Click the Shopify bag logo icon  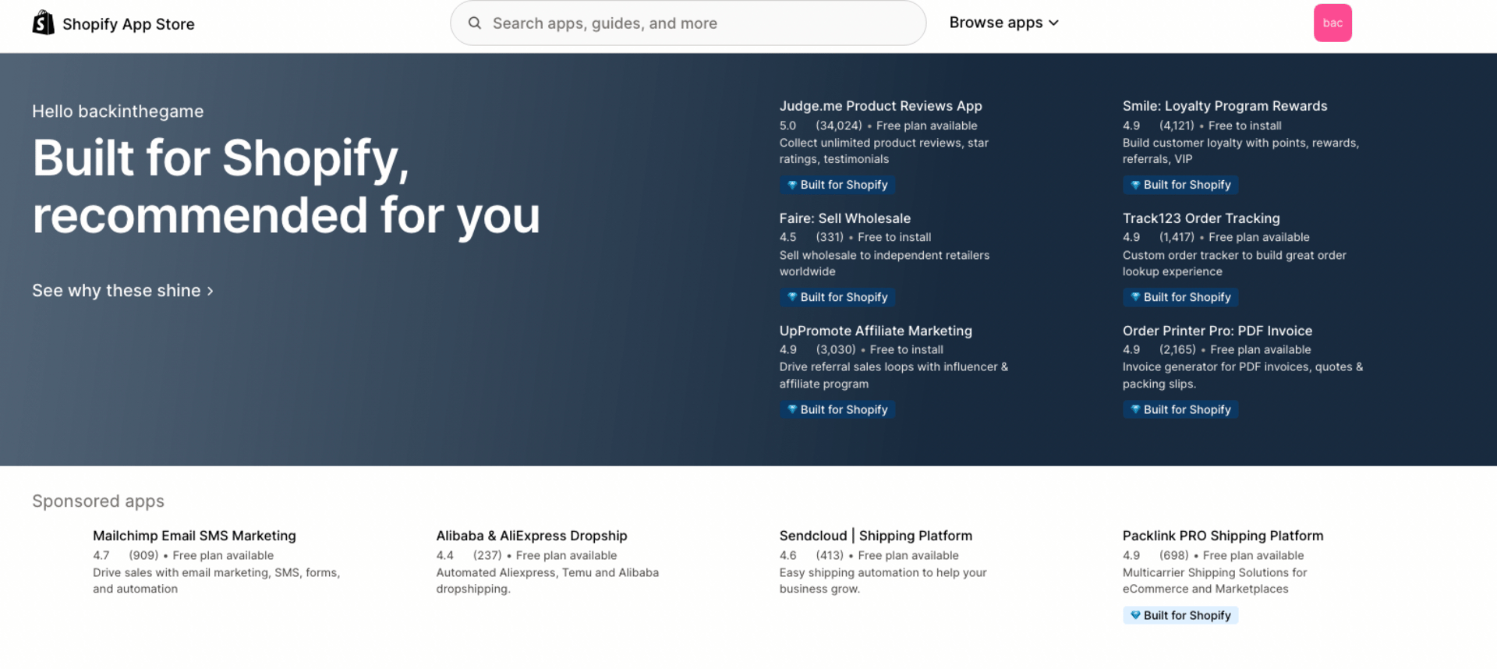pos(44,23)
